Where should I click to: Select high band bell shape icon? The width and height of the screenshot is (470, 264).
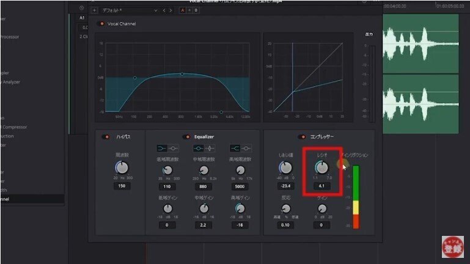tap(246, 148)
